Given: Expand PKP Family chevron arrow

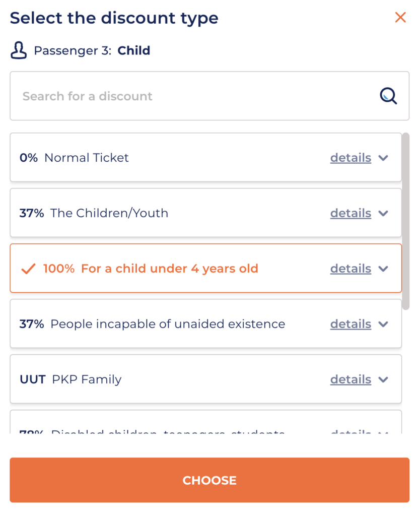Looking at the screenshot, I should pyautogui.click(x=383, y=379).
